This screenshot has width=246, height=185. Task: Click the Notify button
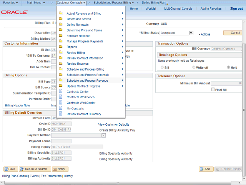(x=60, y=169)
